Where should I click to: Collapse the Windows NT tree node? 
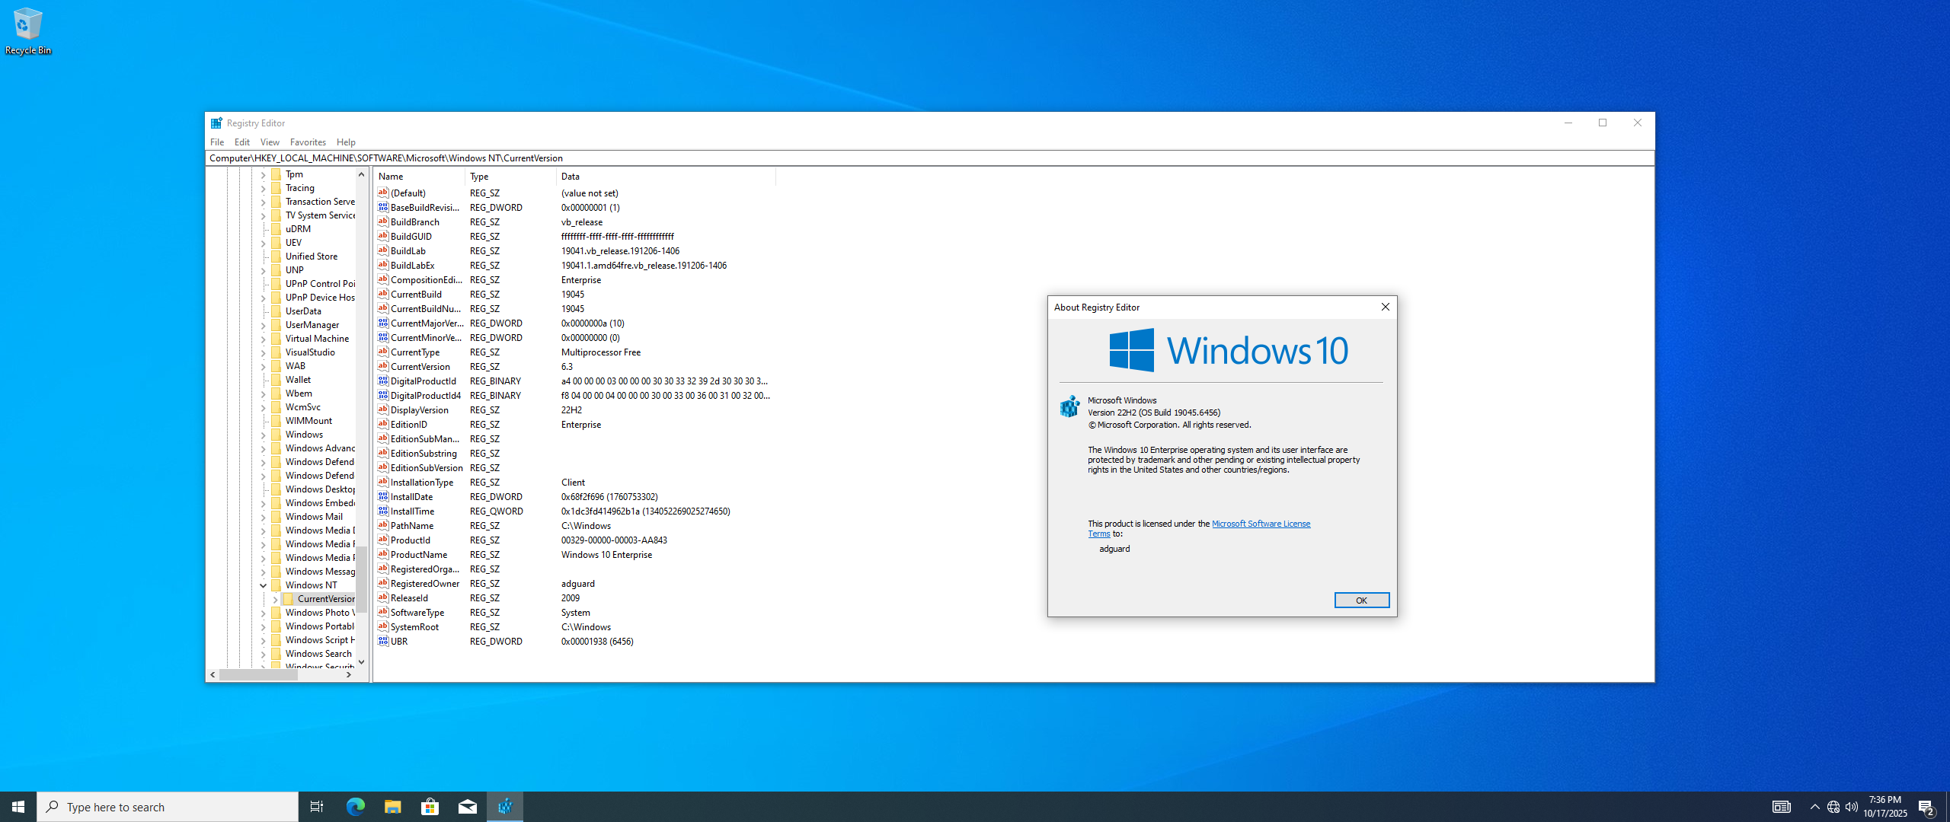264,585
